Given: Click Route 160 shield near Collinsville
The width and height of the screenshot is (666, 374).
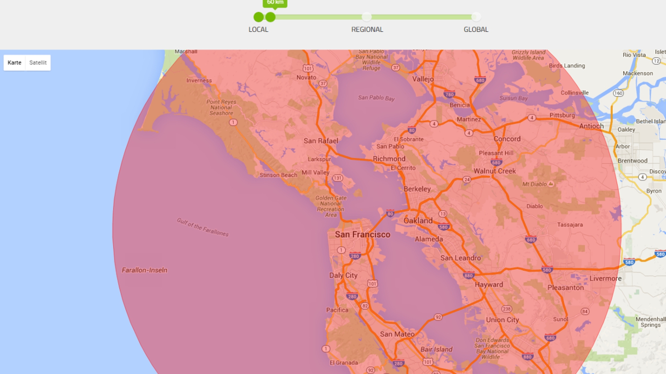Looking at the screenshot, I should coord(618,93).
